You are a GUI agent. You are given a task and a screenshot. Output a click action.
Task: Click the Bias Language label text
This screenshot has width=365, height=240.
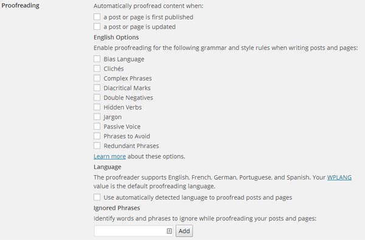pyautogui.click(x=124, y=59)
